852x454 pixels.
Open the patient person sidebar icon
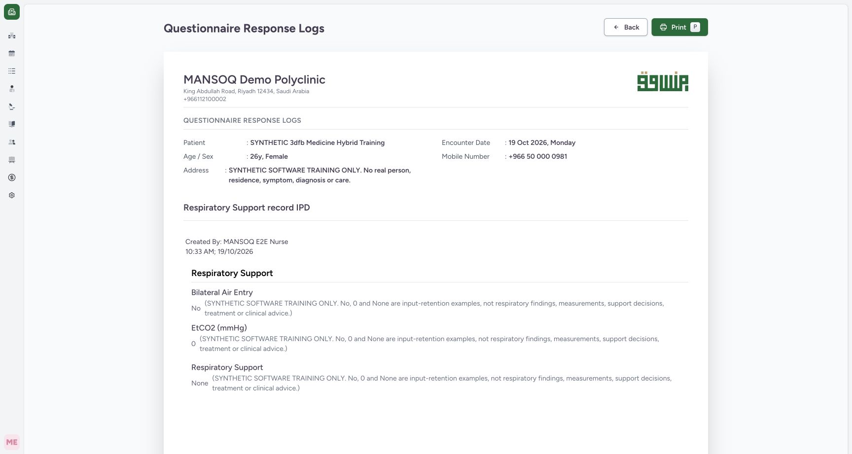pyautogui.click(x=12, y=89)
